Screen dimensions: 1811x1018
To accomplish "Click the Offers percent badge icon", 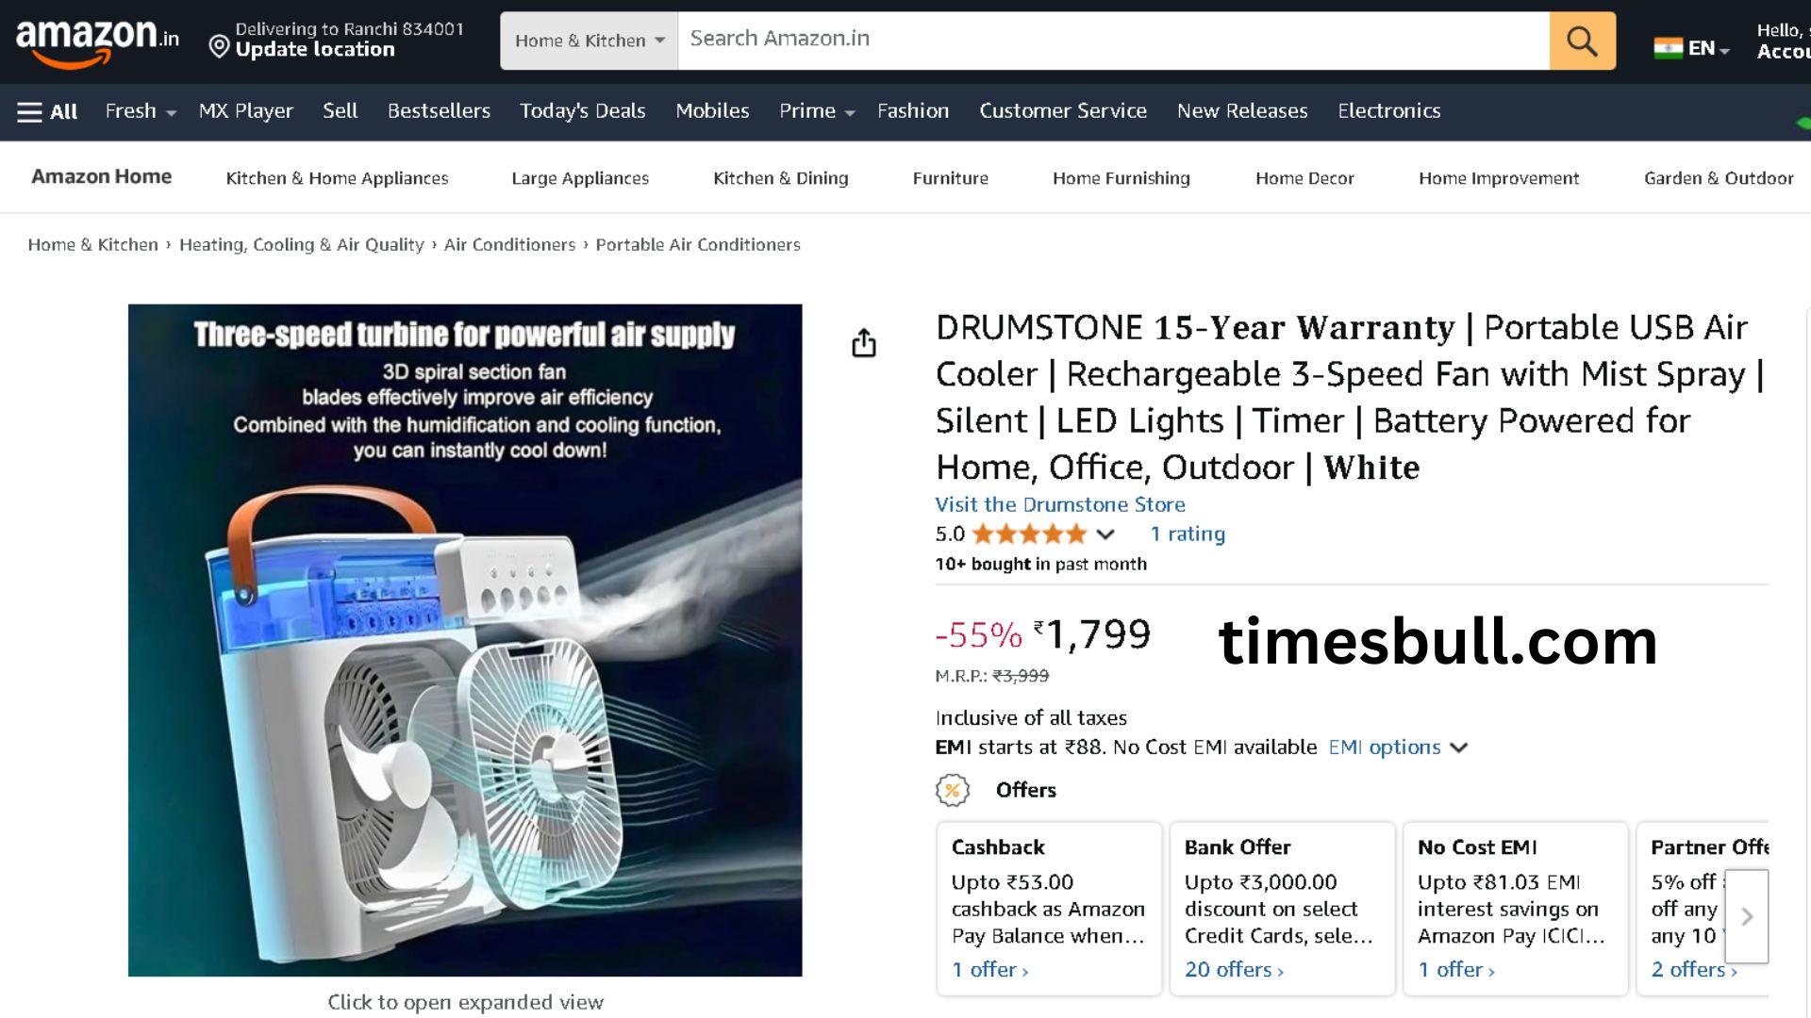I will pyautogui.click(x=953, y=790).
